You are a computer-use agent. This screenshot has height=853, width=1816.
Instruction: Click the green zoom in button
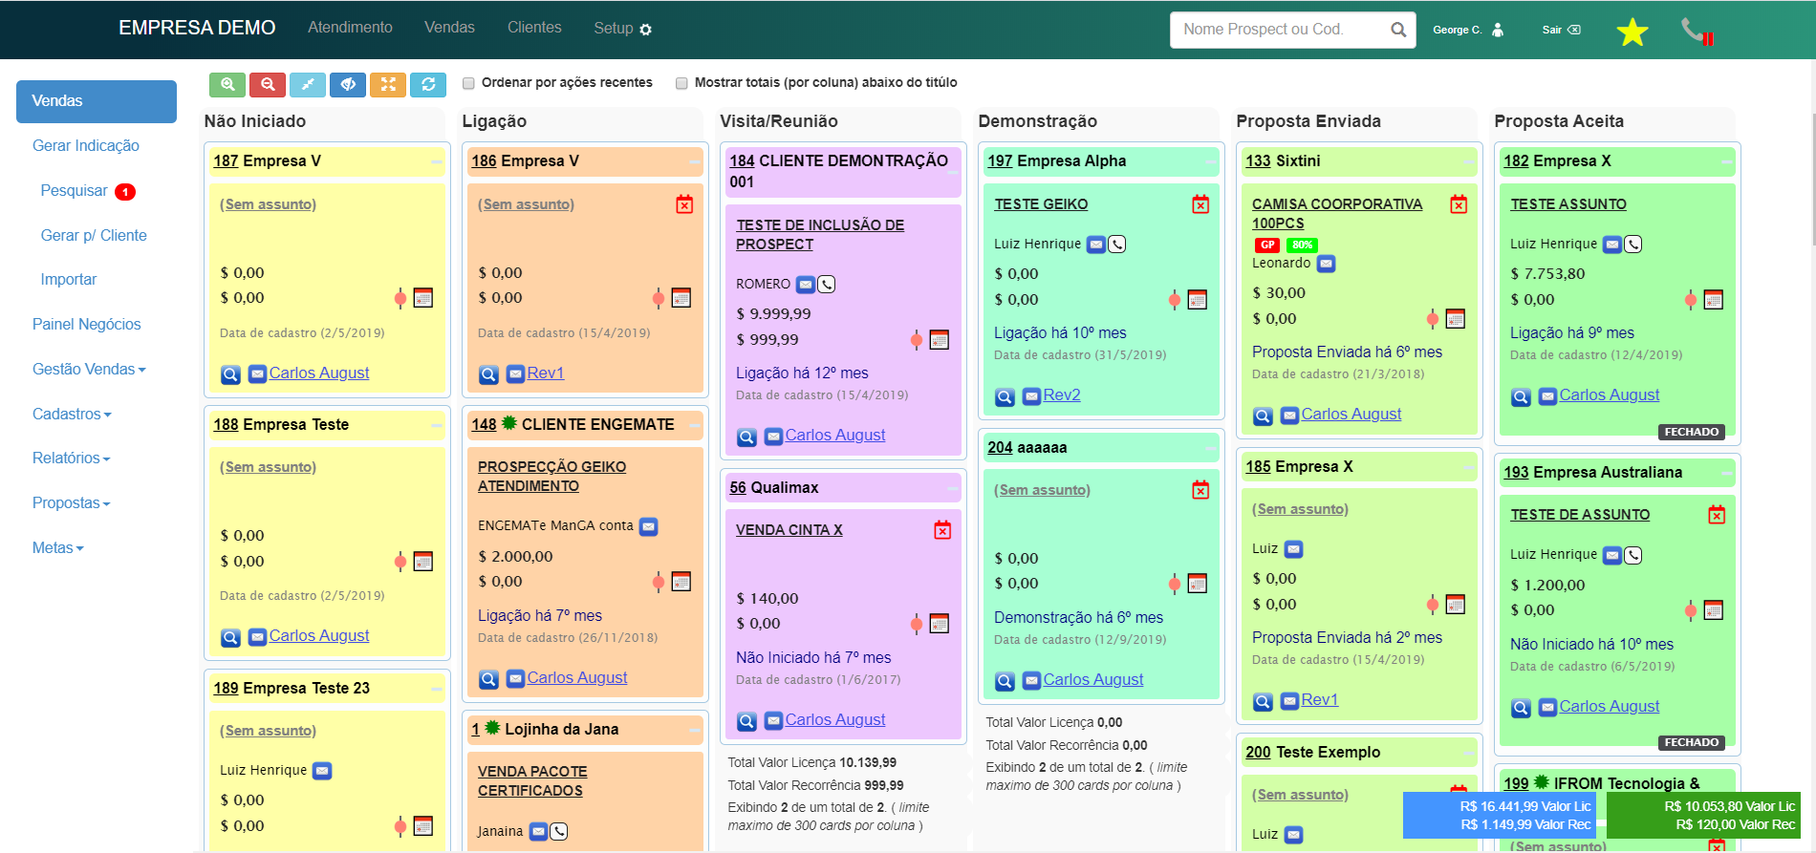pos(227,84)
